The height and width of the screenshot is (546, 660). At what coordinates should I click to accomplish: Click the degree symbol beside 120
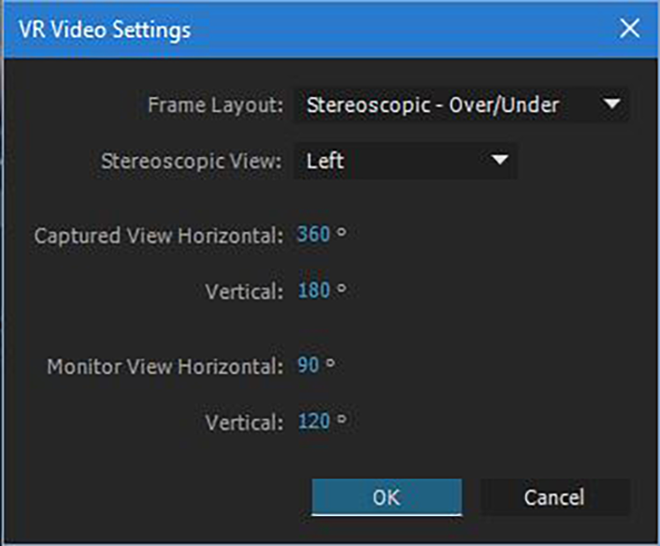pyautogui.click(x=341, y=418)
